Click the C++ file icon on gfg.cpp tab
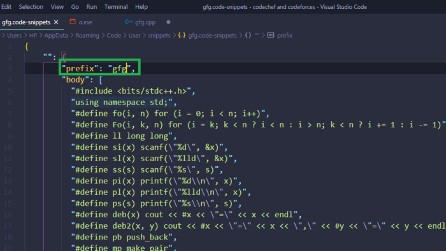The width and height of the screenshot is (446, 251). (x=129, y=22)
